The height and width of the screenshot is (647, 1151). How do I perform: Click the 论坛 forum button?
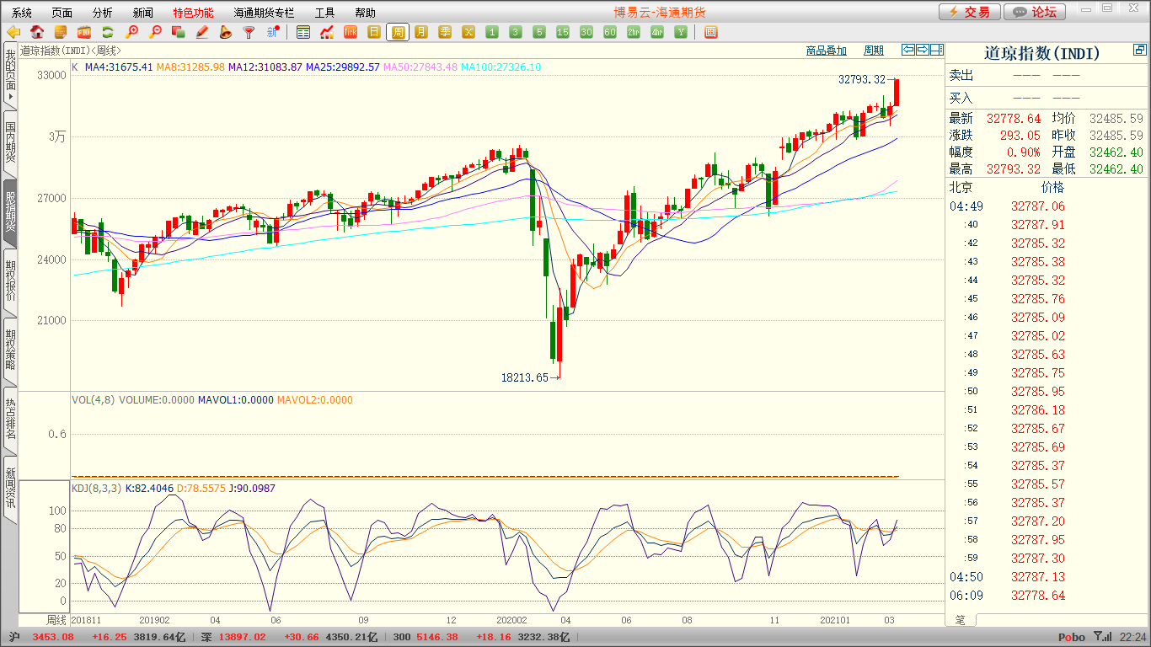1036,12
